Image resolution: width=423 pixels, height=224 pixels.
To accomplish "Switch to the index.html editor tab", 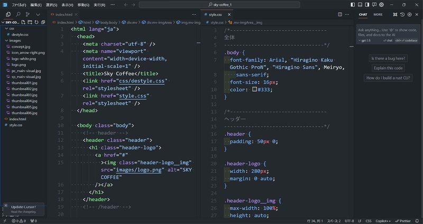I will coord(64,15).
